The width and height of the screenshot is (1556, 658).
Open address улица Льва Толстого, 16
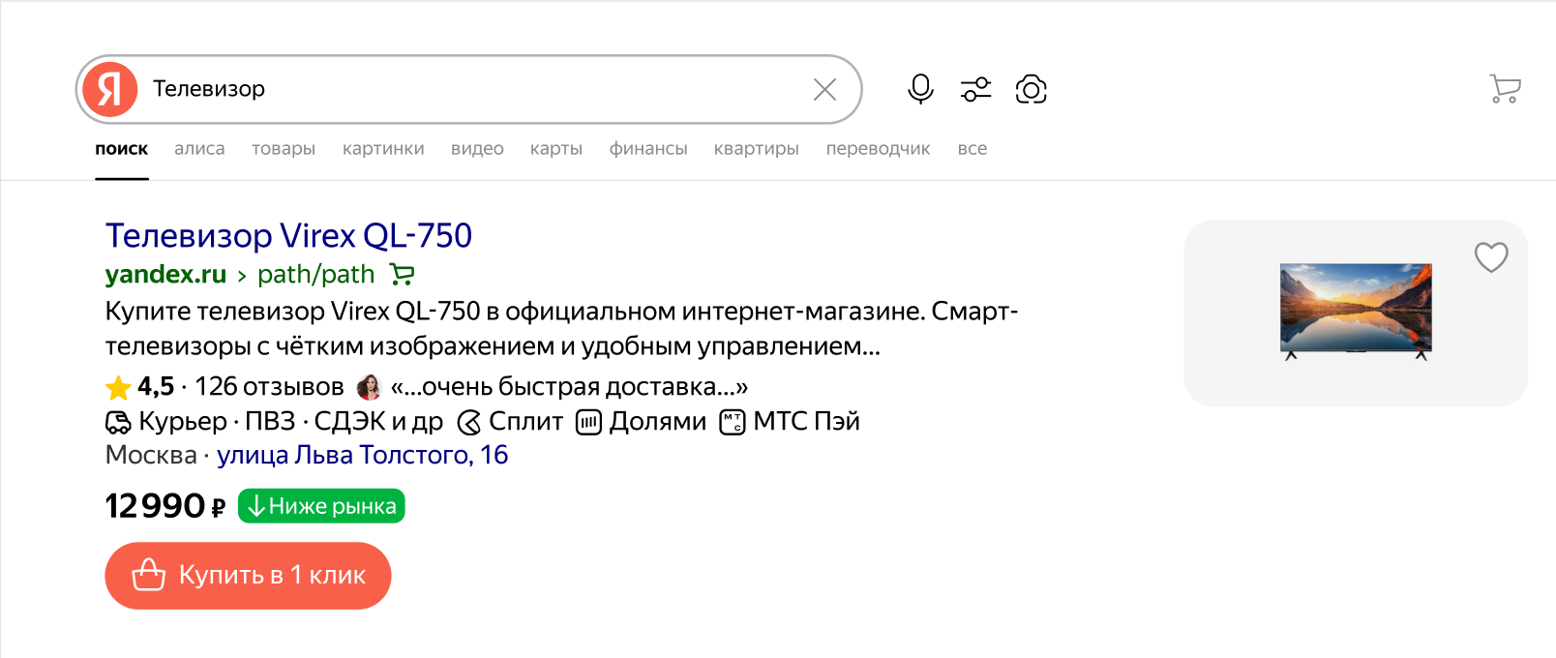coord(362,455)
